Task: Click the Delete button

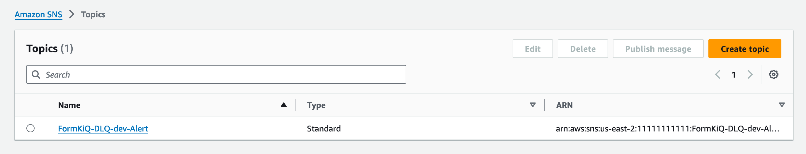Action: [582, 49]
